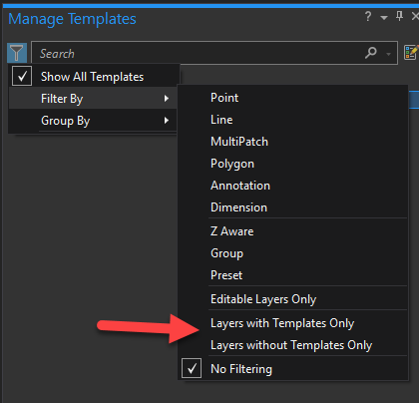This screenshot has height=403, width=419.
Task: Choose the Preset filter option
Action: click(292, 275)
